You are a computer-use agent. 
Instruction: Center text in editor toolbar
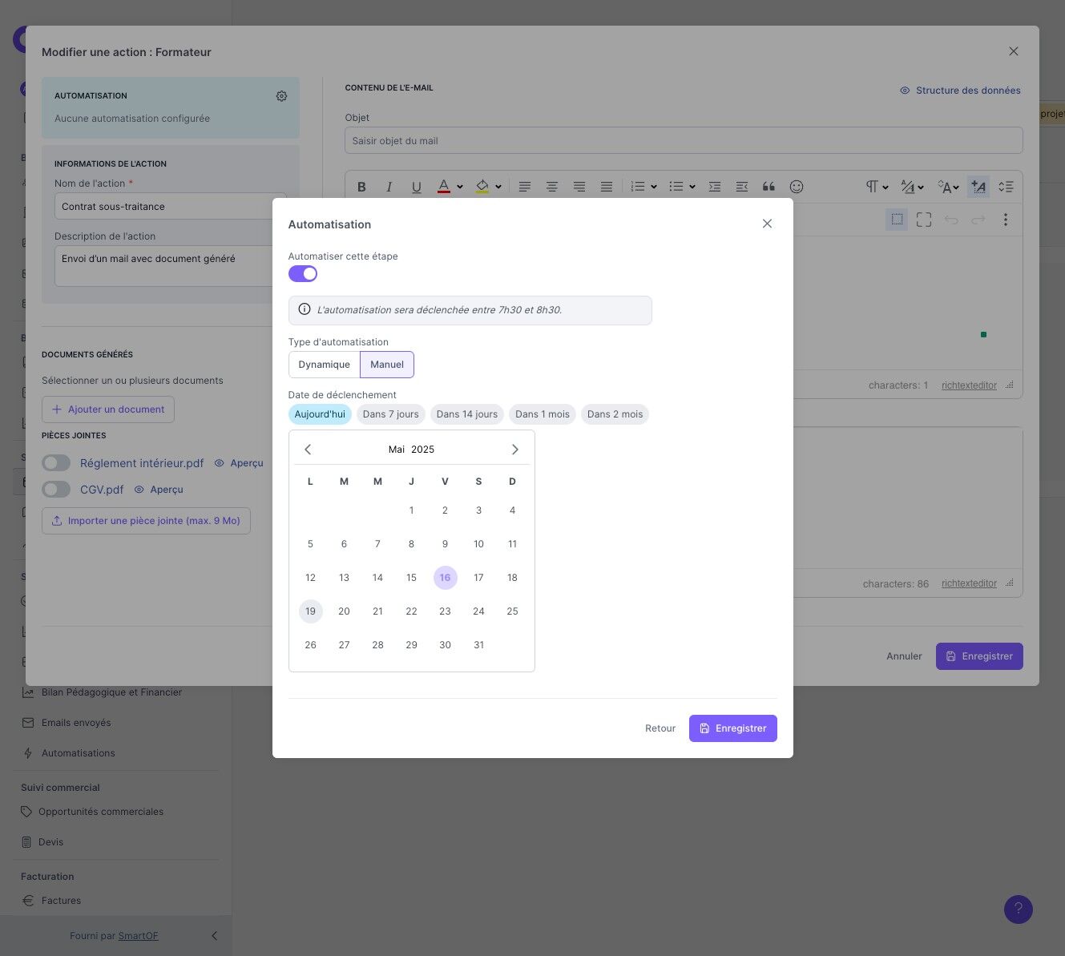tap(551, 187)
